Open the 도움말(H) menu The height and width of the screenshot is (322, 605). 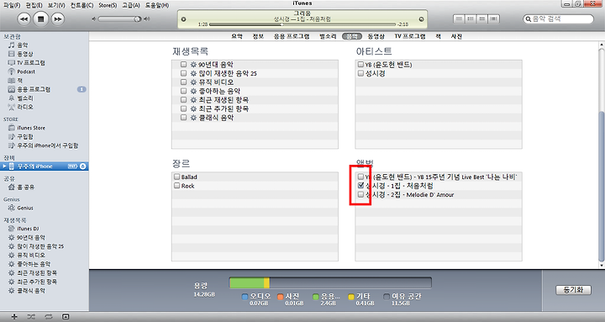point(156,5)
